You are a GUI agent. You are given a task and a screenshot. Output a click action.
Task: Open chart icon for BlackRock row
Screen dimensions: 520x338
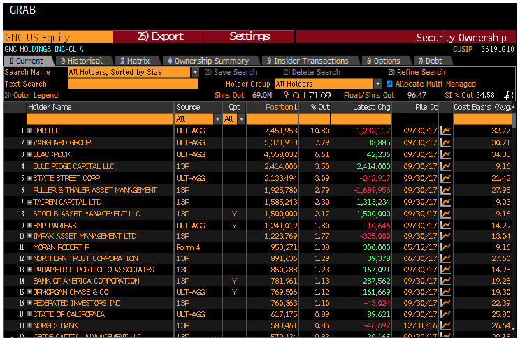[x=445, y=155]
